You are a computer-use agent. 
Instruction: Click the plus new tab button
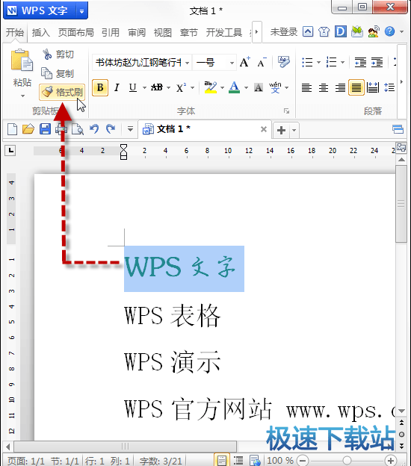(281, 130)
